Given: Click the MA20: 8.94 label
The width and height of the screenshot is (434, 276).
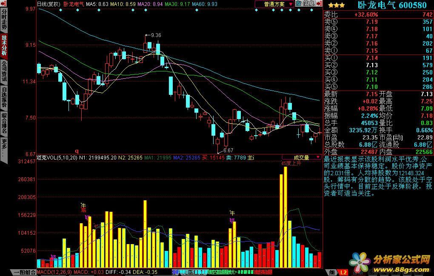Looking at the screenshot, I should click(x=150, y=4).
